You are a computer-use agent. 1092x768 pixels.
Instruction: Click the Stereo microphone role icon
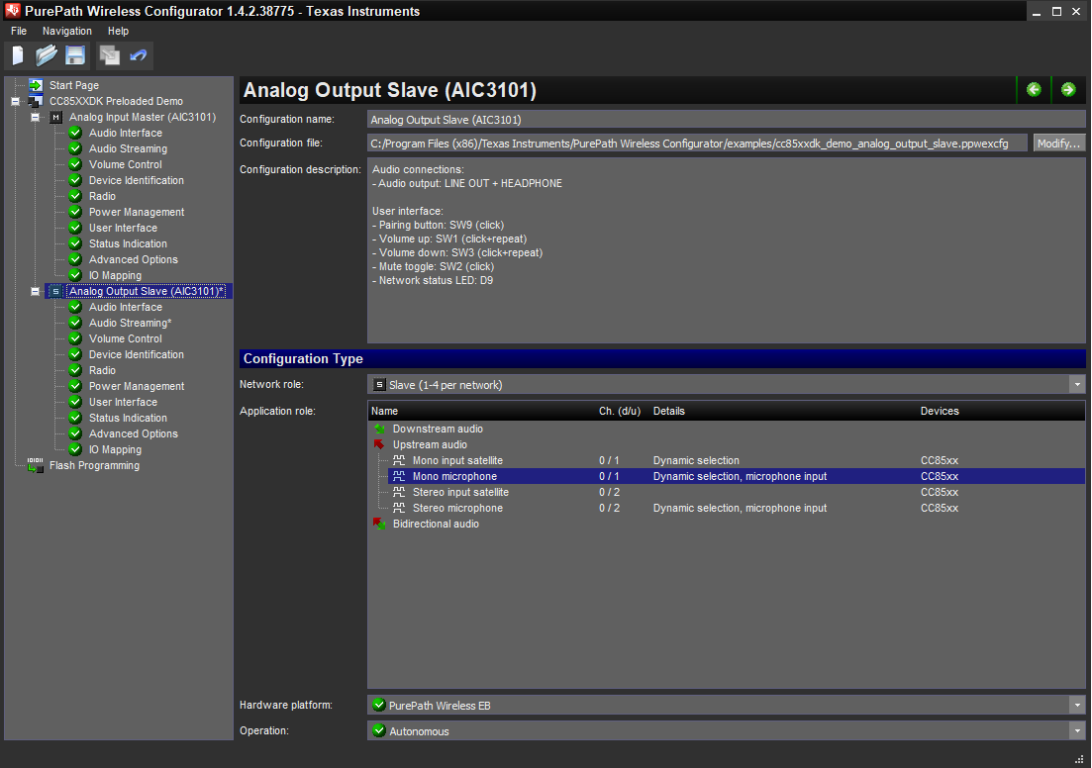pyautogui.click(x=399, y=509)
